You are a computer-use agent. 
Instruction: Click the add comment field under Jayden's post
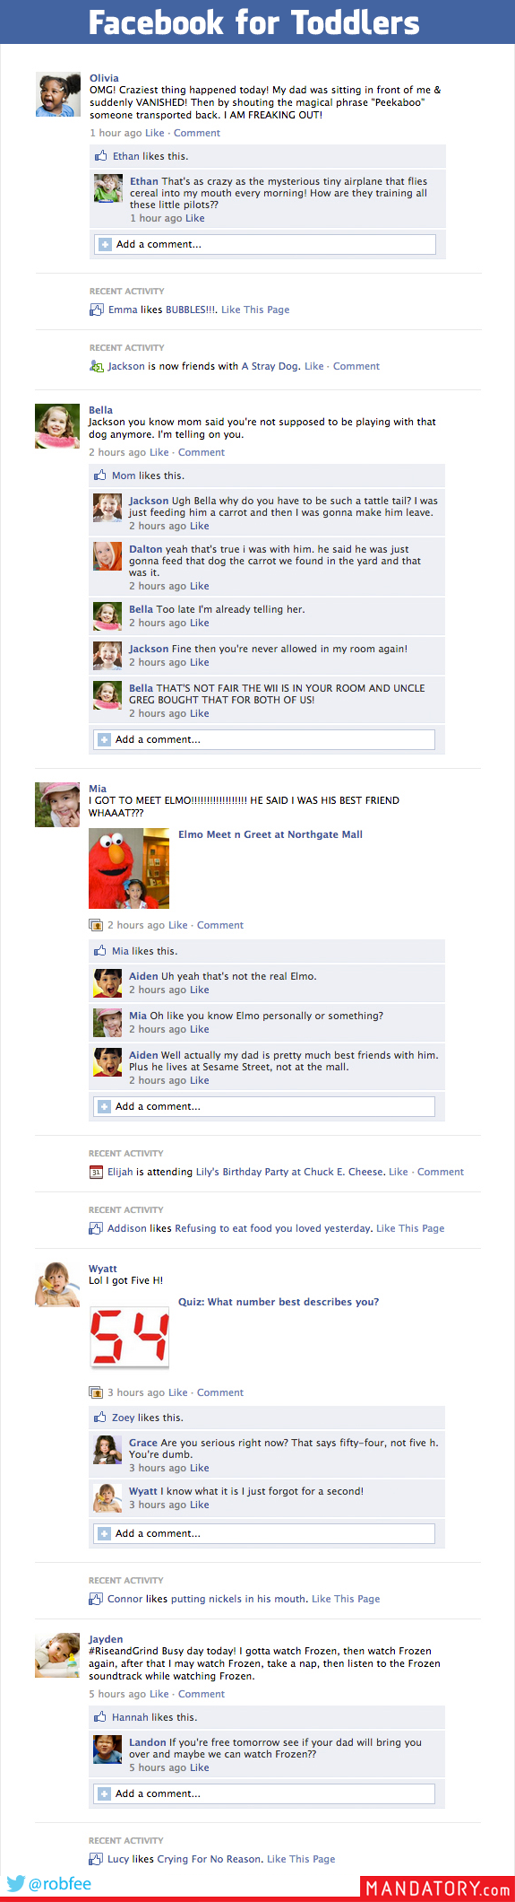click(x=264, y=1793)
